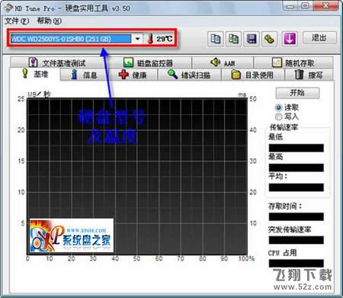Click the MB/秒 axis label
Screen dimensions: 343x298
pos(39,95)
